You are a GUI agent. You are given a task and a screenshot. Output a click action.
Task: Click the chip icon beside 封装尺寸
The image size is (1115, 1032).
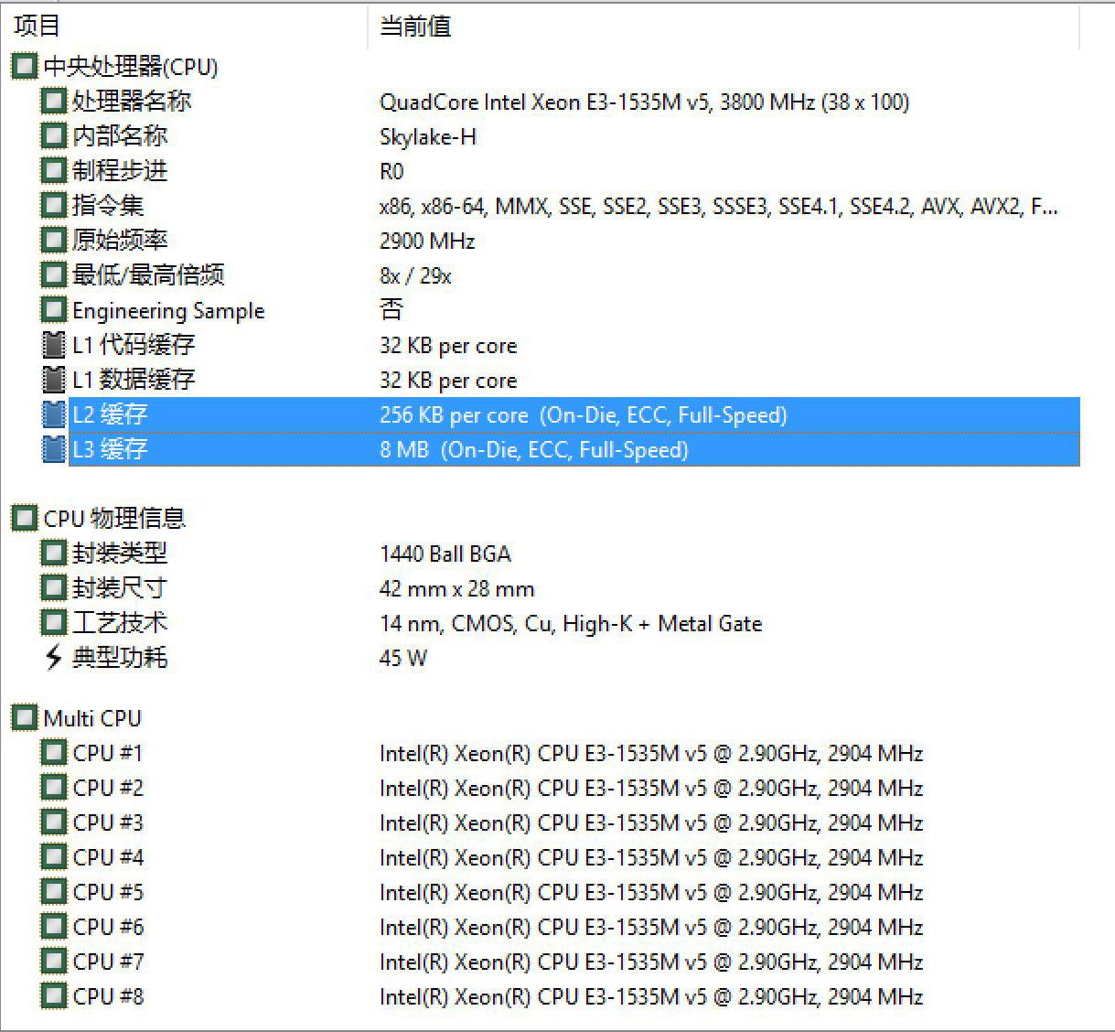tap(54, 587)
